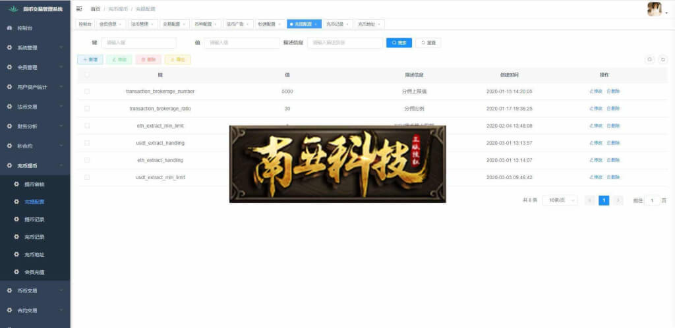Switch to the 充币记录 tab
The width and height of the screenshot is (675, 328).
click(337, 24)
